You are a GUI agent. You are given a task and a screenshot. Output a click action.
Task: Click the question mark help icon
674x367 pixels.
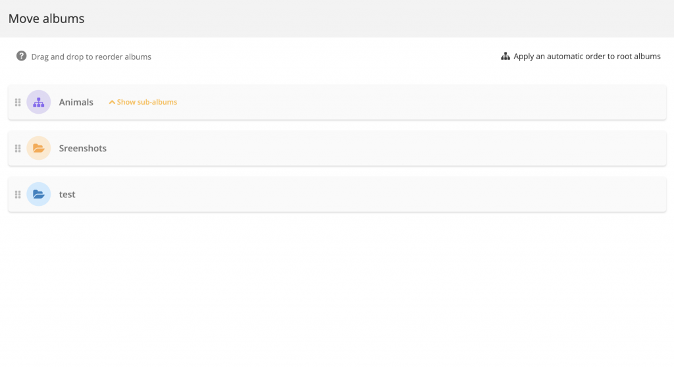click(22, 57)
